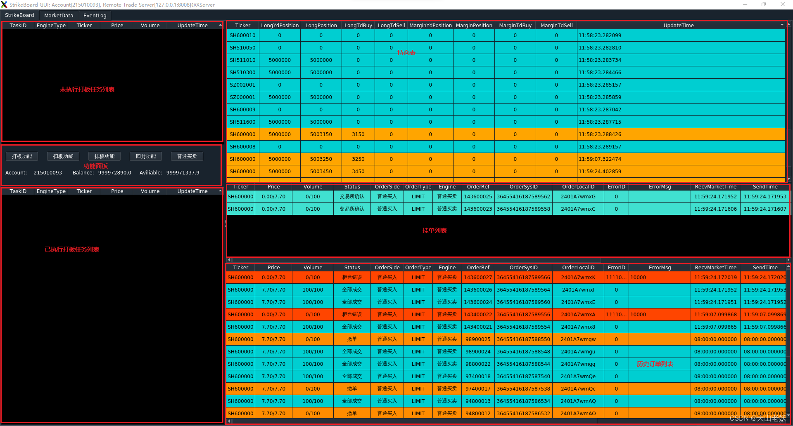Viewport: 793px width, 426px height.
Task: Select pending order with OrderRef 143600025
Action: [508, 197]
